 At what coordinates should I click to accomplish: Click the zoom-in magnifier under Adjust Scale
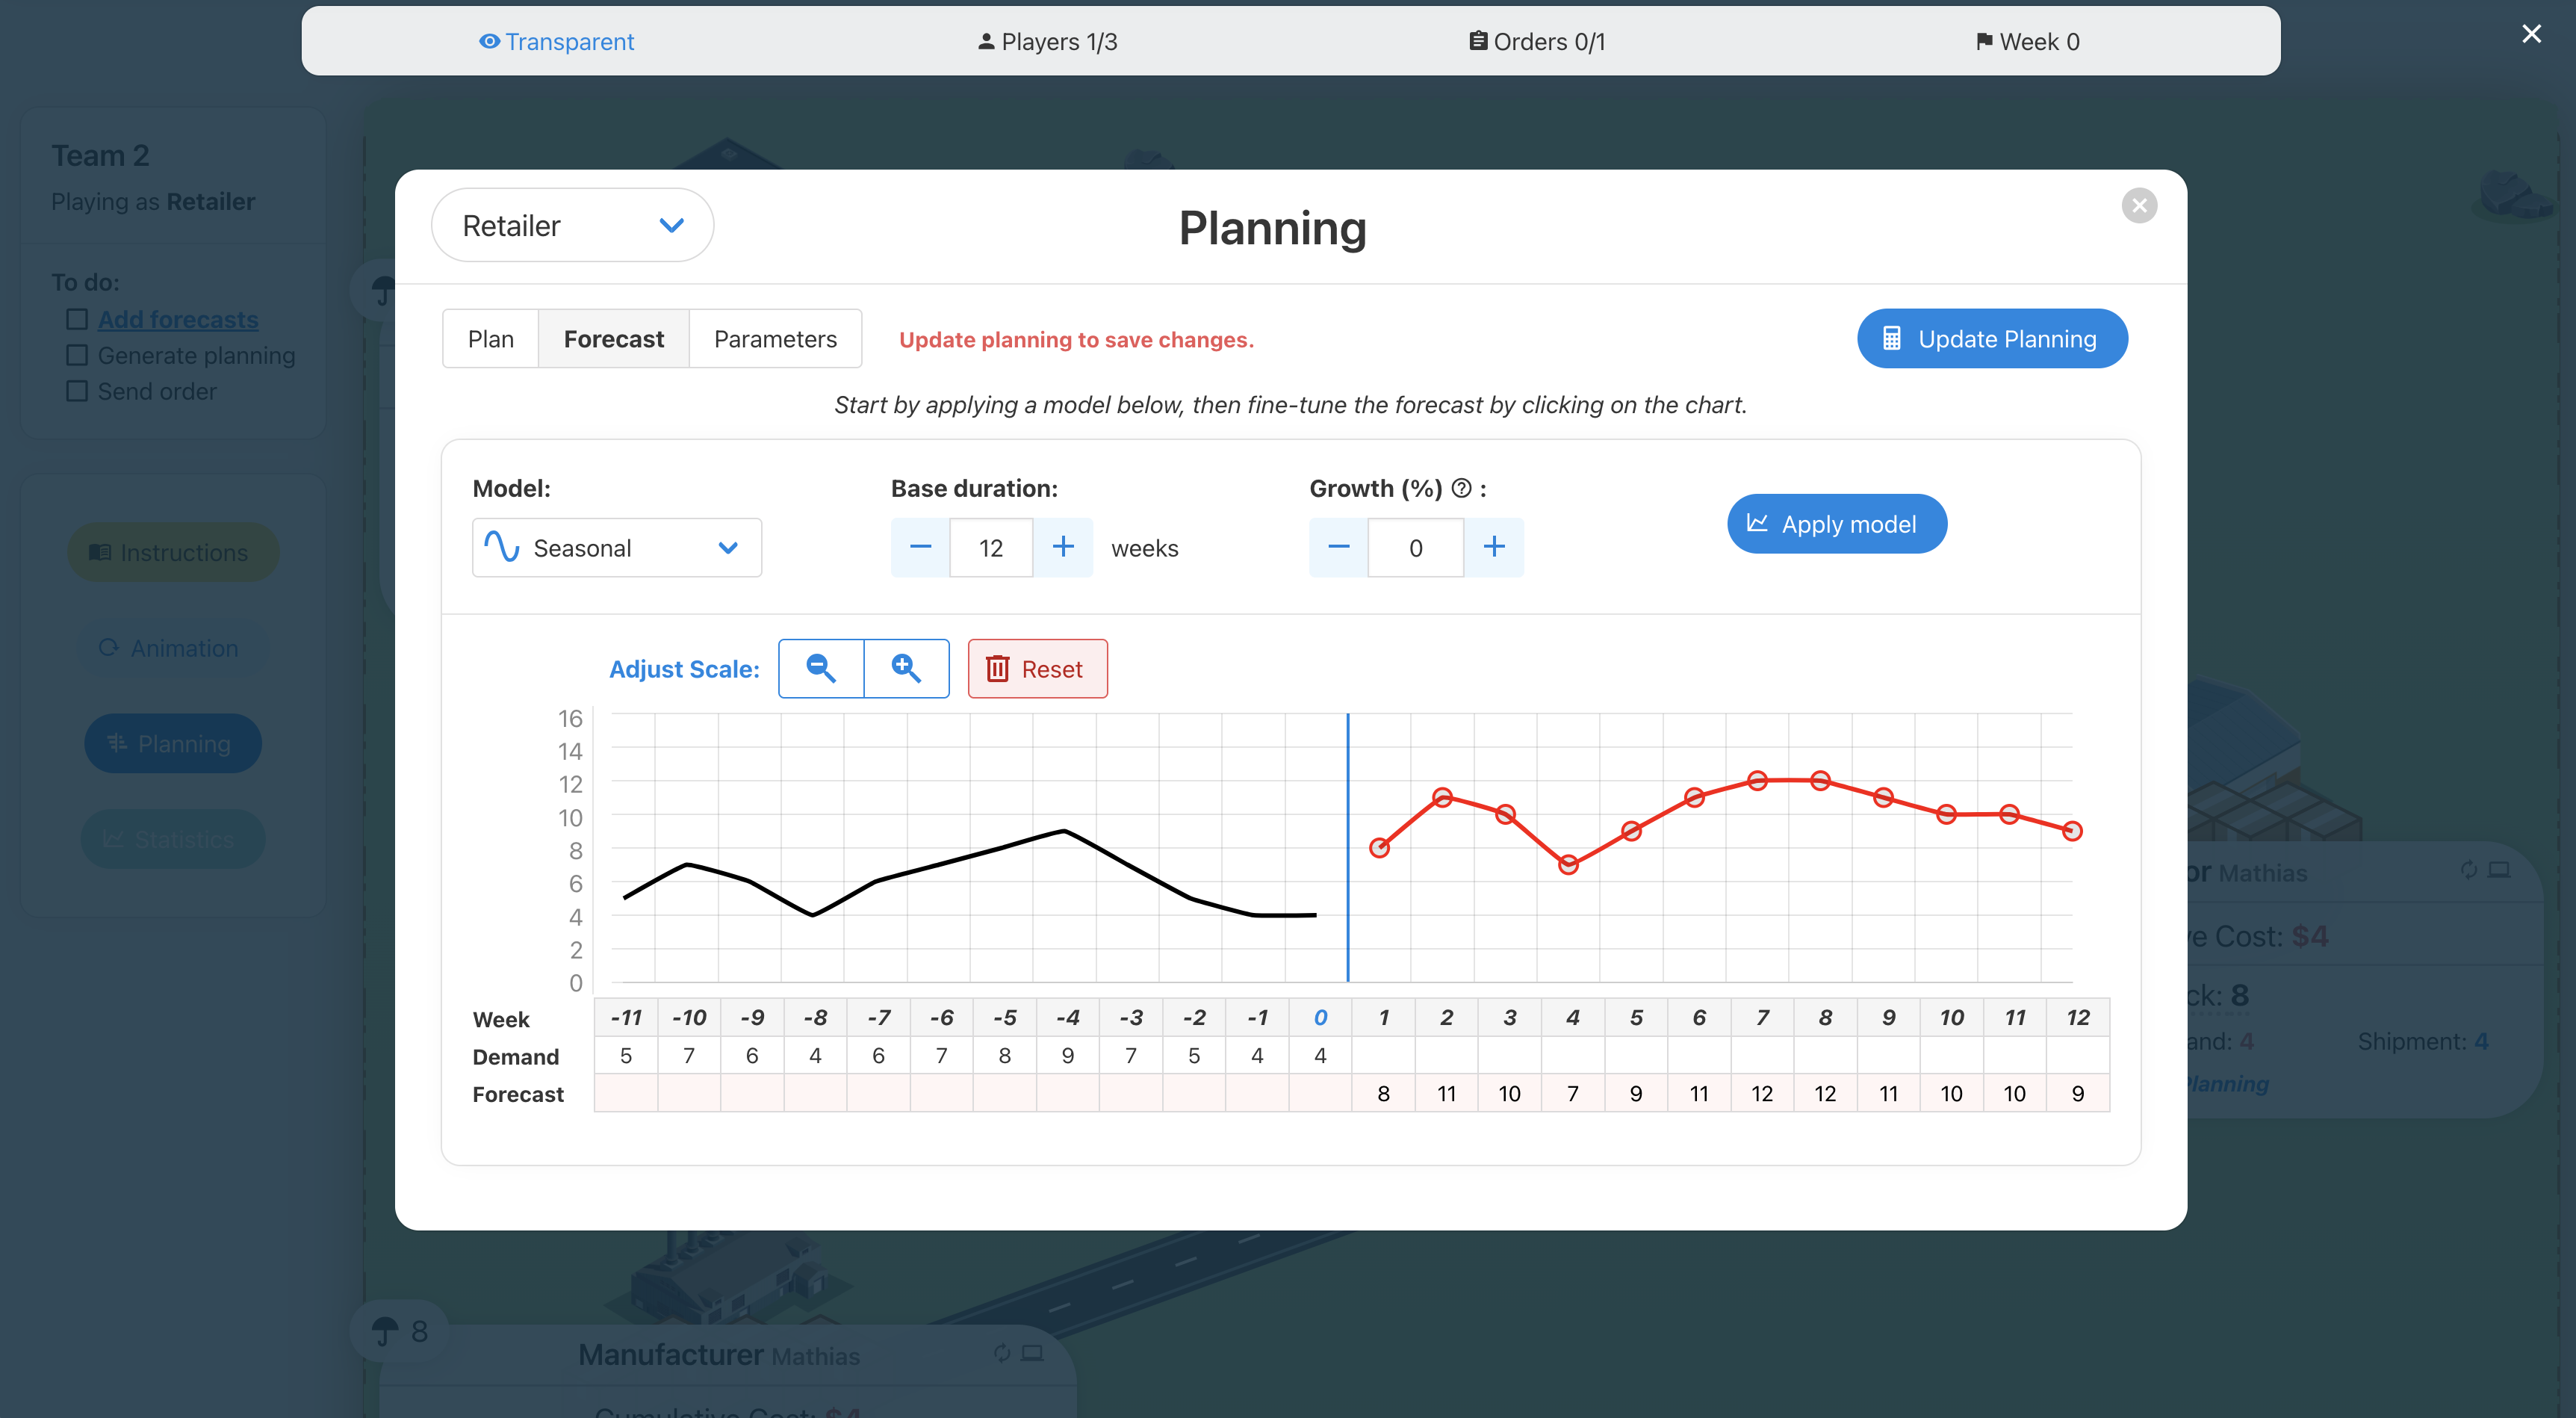(x=906, y=668)
